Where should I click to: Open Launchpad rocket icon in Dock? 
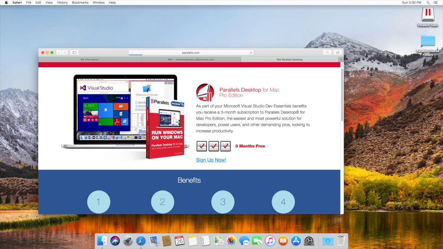click(x=128, y=241)
